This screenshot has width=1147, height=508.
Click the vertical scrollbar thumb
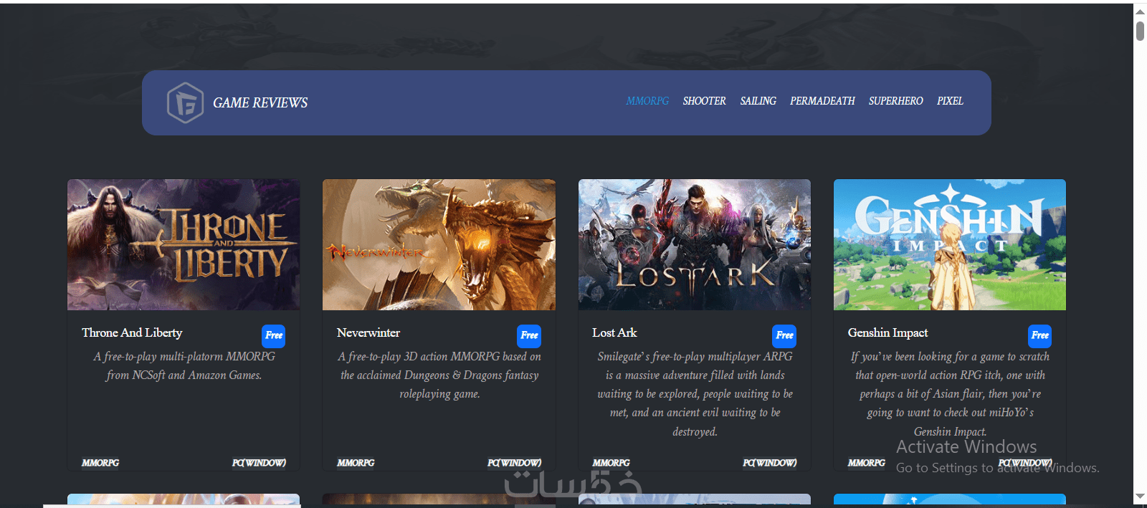point(1140,31)
